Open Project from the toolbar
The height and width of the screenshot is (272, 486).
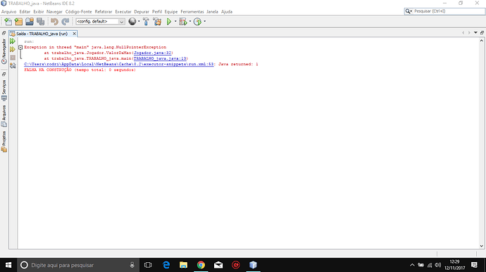(30, 21)
